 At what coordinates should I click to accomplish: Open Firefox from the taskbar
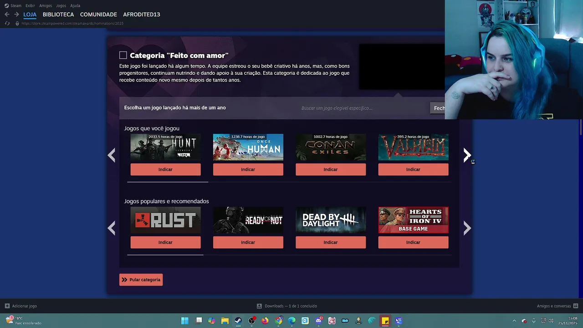coord(265,321)
